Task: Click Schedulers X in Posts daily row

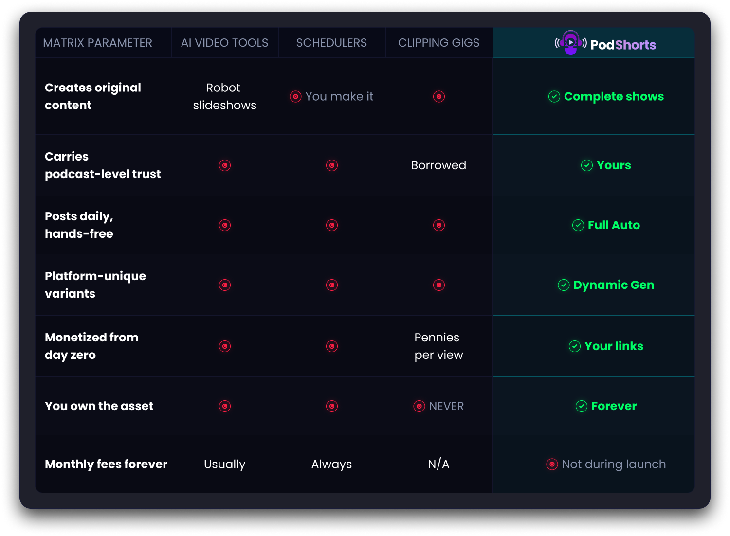Action: click(332, 225)
